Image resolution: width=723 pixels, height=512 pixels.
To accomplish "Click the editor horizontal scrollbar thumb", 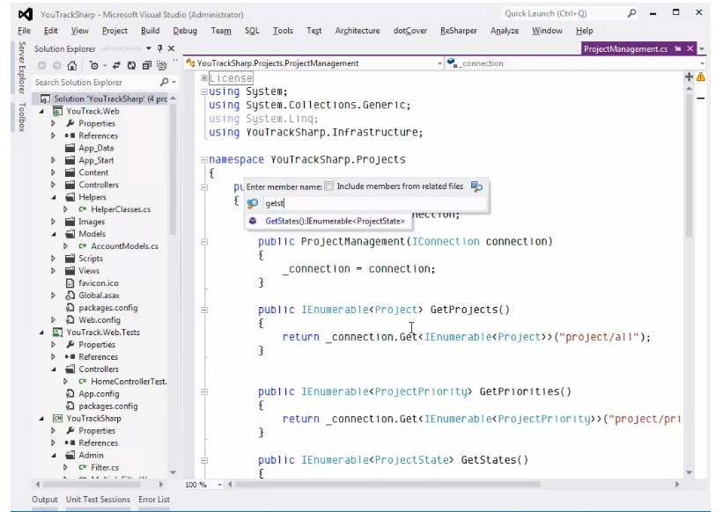I will click(x=388, y=485).
